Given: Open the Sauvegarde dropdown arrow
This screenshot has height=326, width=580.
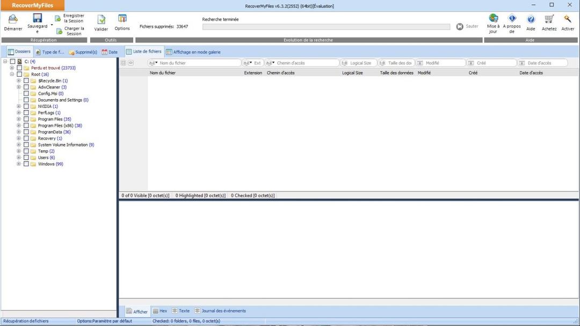Looking at the screenshot, I should pos(52,25).
